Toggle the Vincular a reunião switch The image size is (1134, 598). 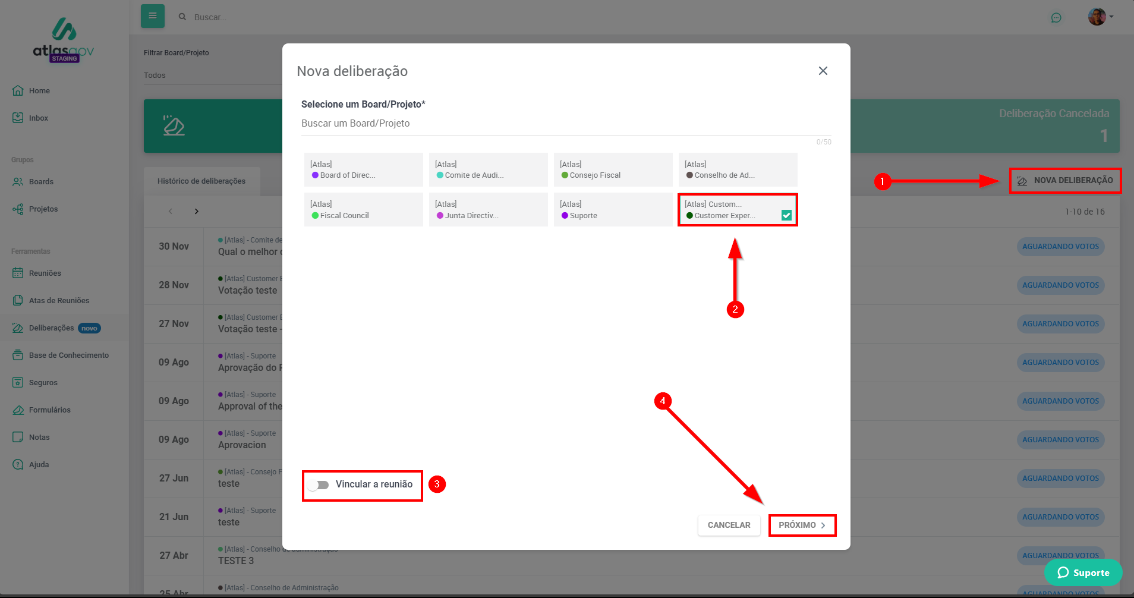[319, 484]
